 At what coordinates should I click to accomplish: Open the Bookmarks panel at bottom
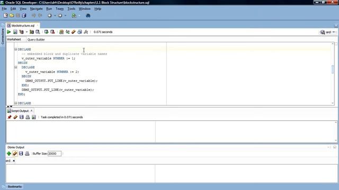(x=15, y=186)
